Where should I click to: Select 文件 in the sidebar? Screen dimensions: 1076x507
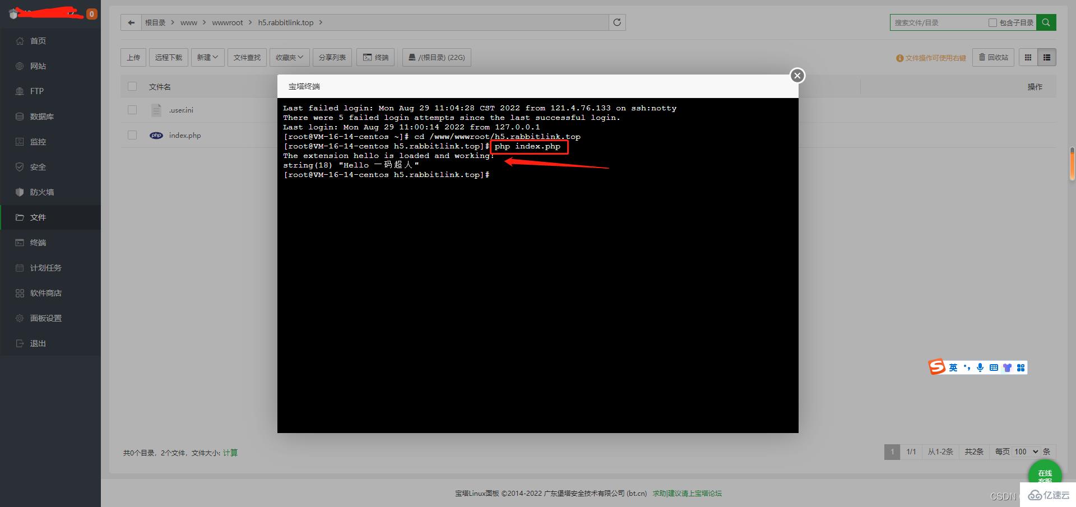click(50, 217)
